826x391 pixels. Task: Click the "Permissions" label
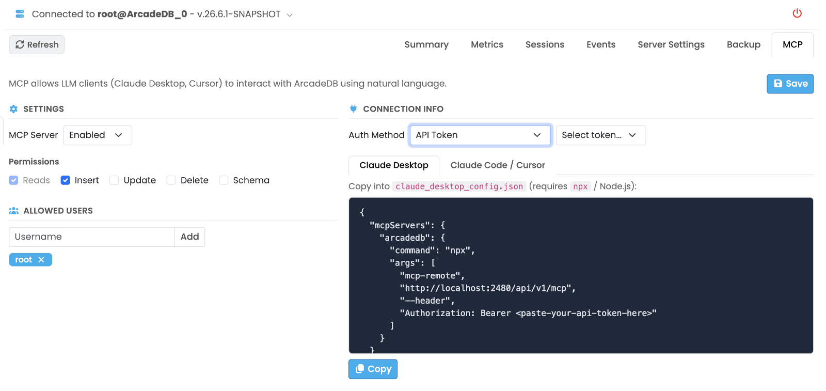point(34,162)
